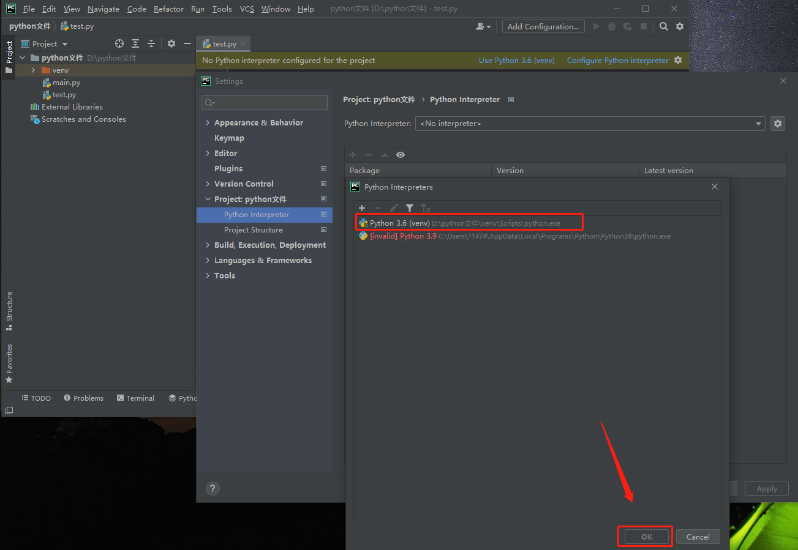Click the Use Python 3.6 (venv) link
The height and width of the screenshot is (550, 798).
517,60
